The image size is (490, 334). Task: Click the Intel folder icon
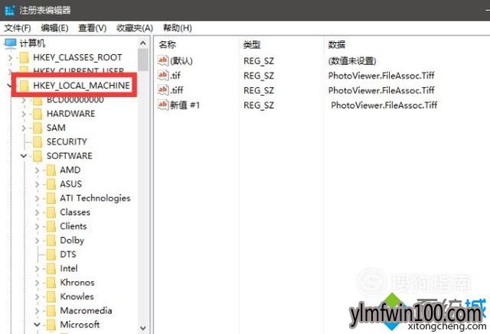(51, 268)
